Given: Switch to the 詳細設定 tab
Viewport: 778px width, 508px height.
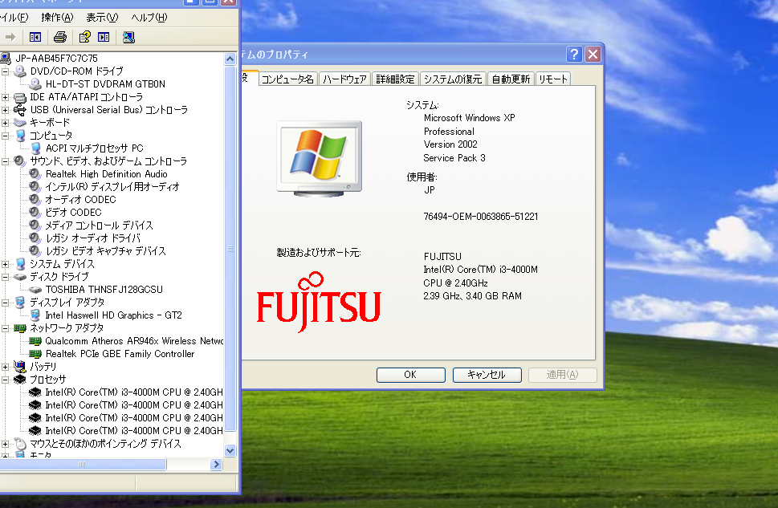Looking at the screenshot, I should [395, 79].
